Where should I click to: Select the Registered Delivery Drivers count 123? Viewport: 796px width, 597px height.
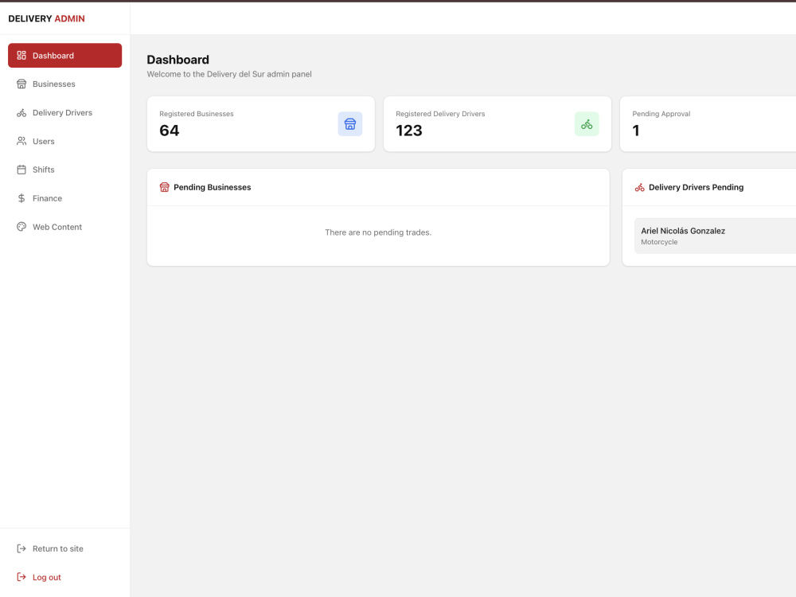[x=409, y=131]
